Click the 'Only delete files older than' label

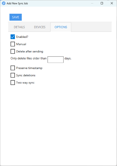[28, 58]
